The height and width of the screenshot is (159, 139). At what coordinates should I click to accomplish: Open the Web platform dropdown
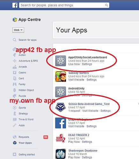pyautogui.click(x=18, y=30)
